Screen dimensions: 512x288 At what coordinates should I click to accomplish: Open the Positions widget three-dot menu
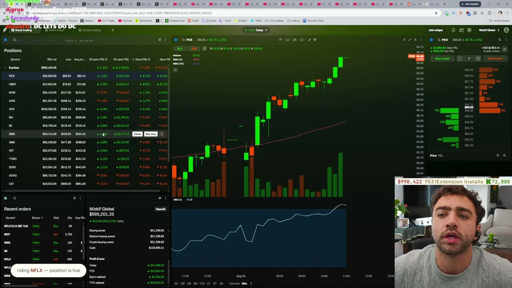coord(165,40)
